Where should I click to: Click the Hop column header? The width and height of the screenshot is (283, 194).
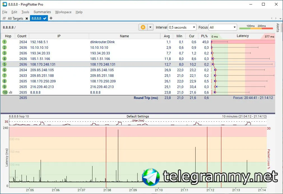(x=8, y=36)
